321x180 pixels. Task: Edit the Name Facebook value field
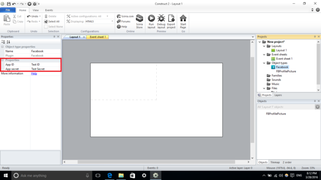[45, 51]
